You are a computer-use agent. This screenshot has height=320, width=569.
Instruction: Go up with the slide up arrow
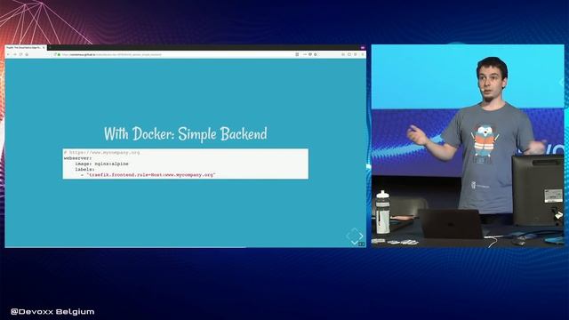point(355,229)
